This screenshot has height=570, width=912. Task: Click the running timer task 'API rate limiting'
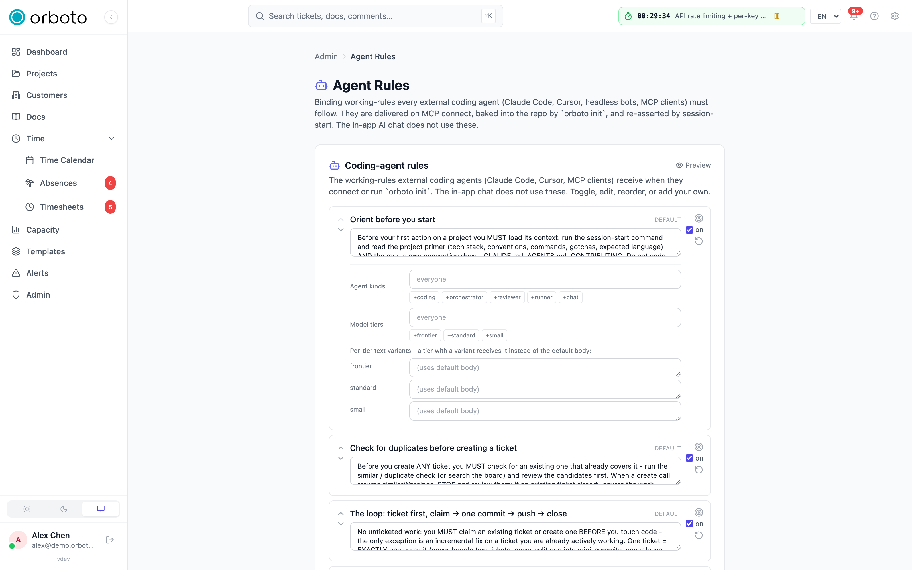(720, 16)
